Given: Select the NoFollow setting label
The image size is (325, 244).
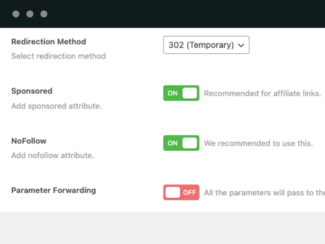Looking at the screenshot, I should 29,141.
